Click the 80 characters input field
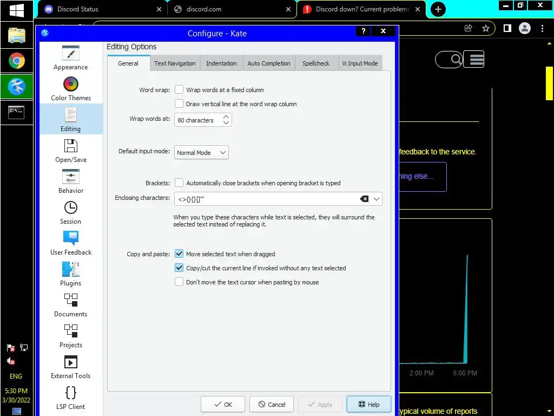Viewport: 554px width, 416px height. [x=198, y=120]
